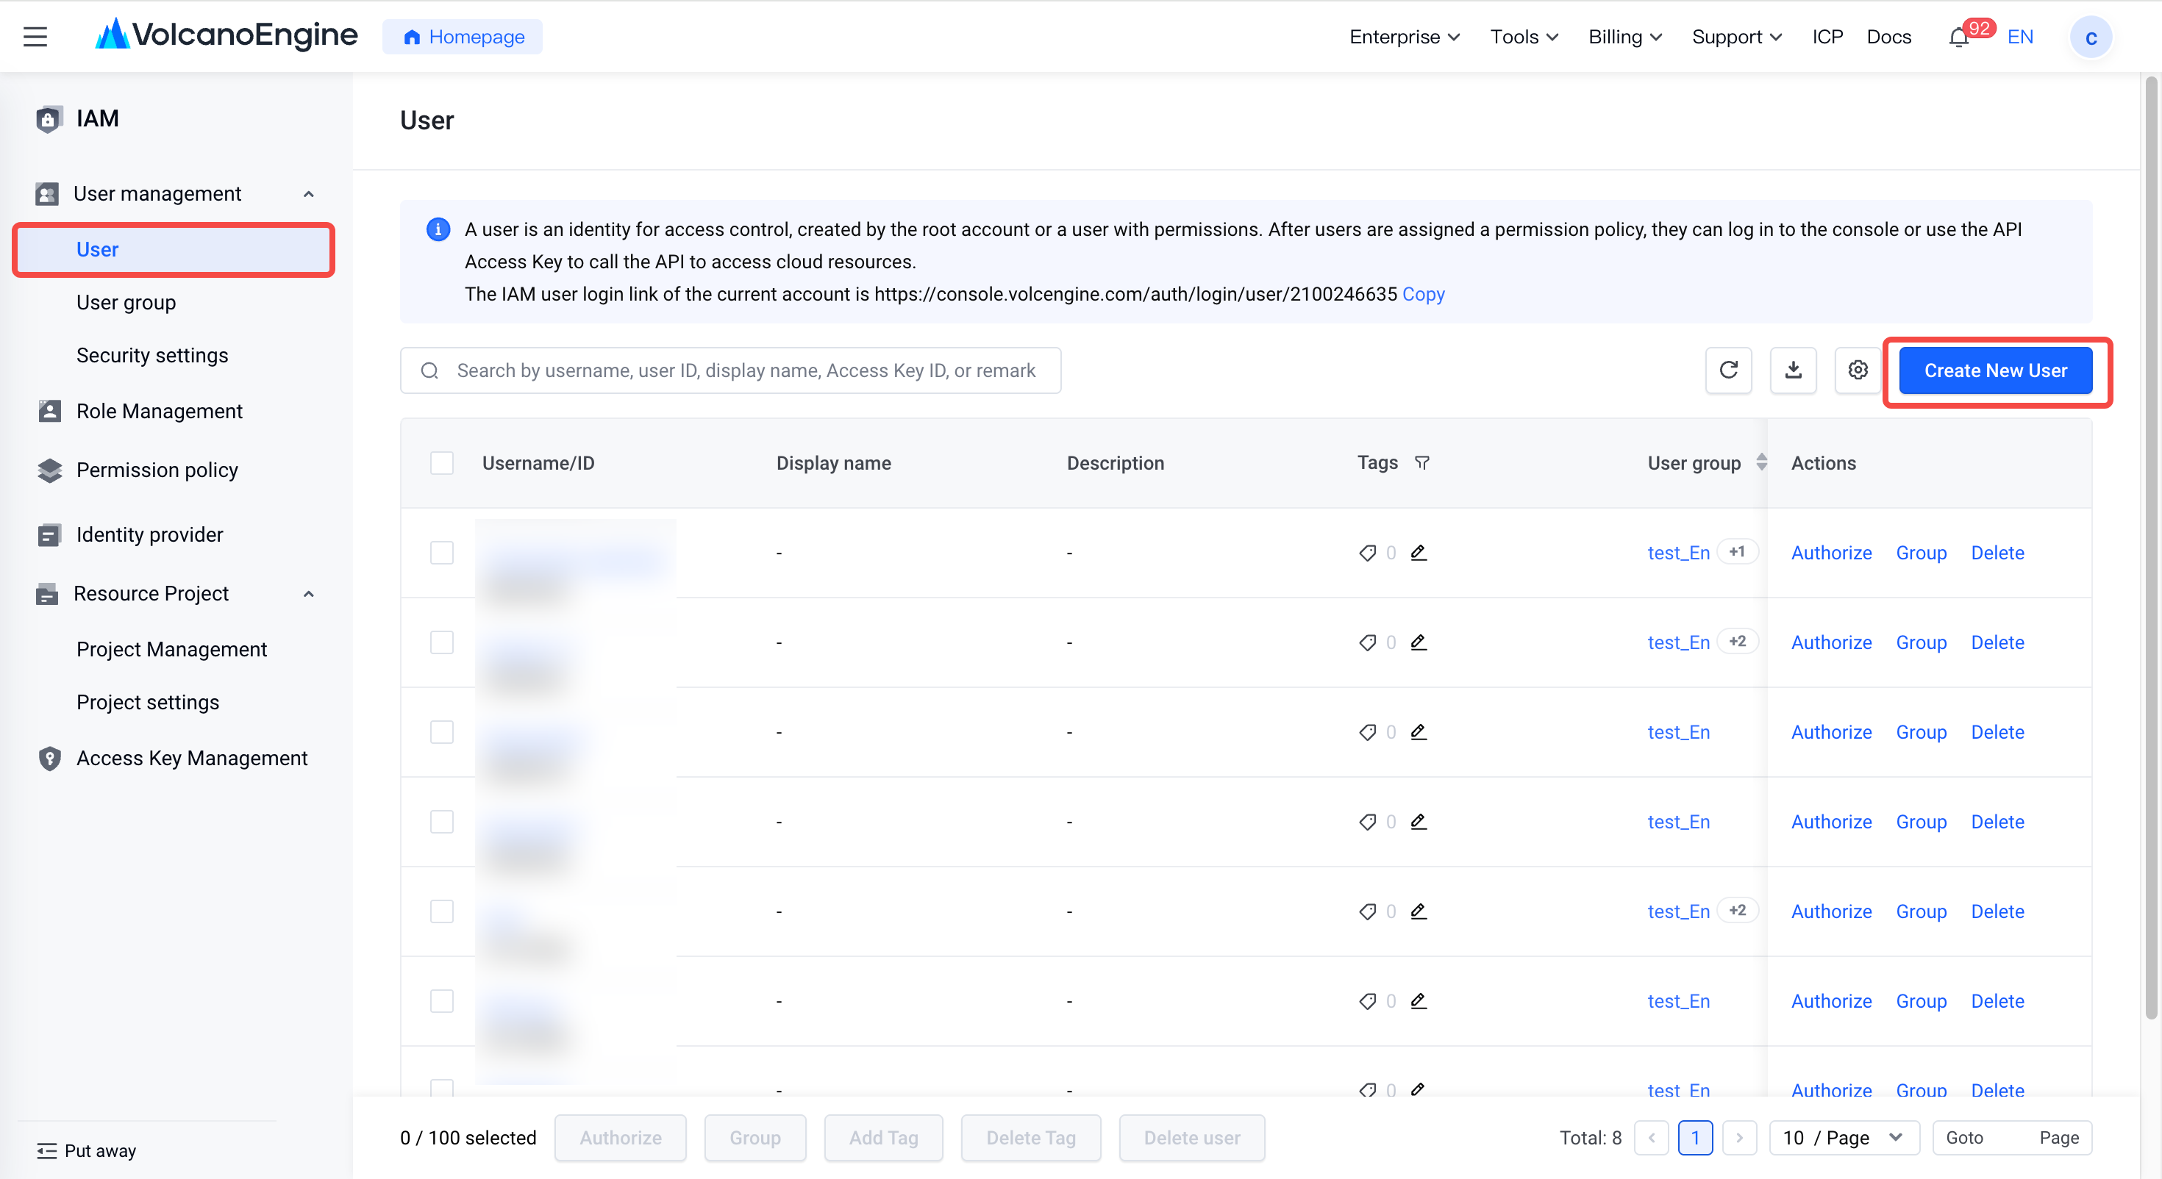Image resolution: width=2162 pixels, height=1179 pixels.
Task: Toggle the select-all users checkbox
Action: click(441, 463)
